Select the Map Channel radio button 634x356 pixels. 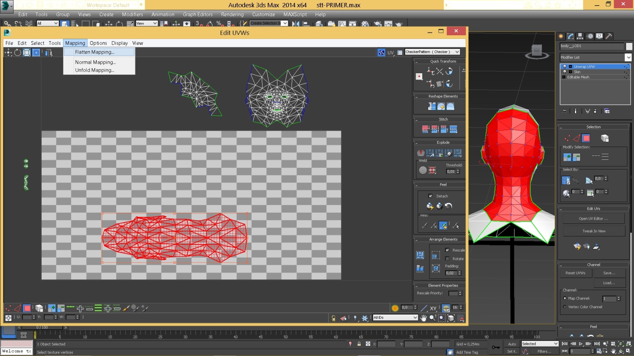coord(565,298)
